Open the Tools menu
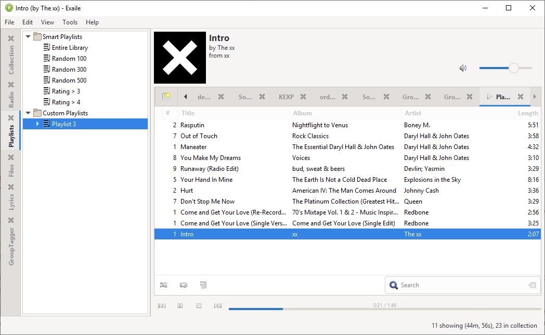The image size is (545, 335). tap(70, 22)
